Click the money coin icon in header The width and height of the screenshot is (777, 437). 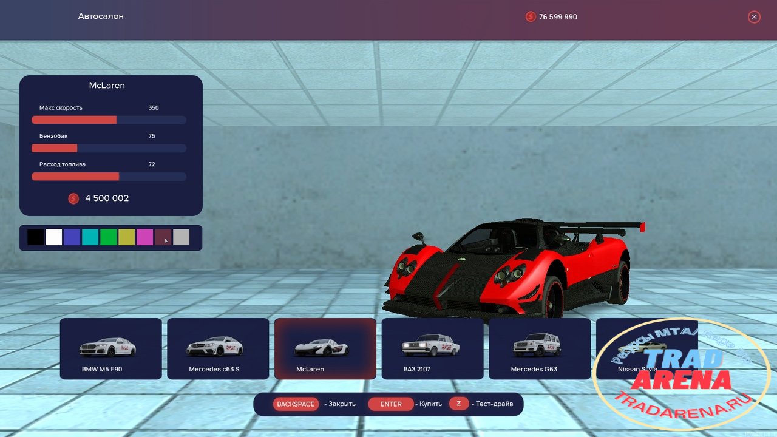531,17
